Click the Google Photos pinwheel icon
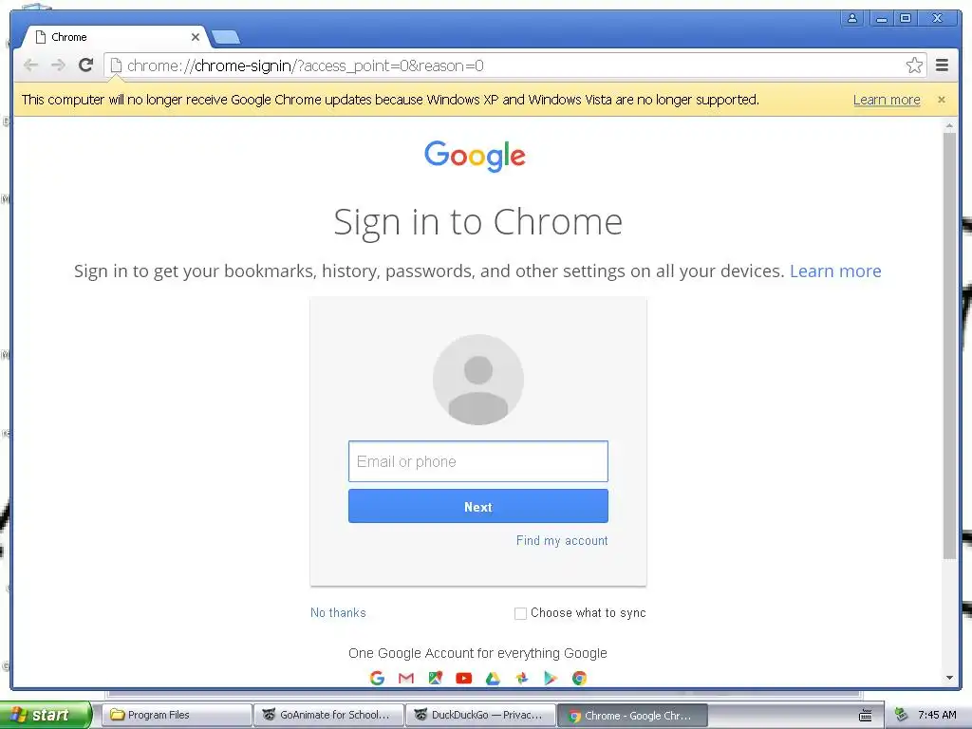 (x=522, y=678)
